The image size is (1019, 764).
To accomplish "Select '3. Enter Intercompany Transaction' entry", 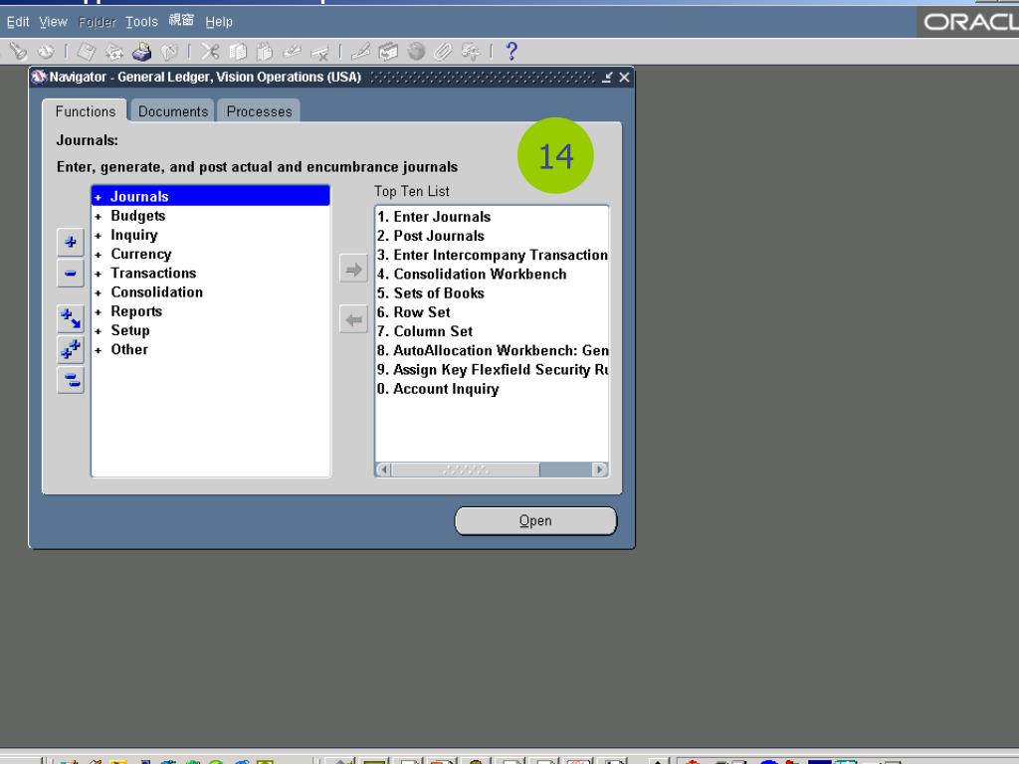I will [492, 256].
